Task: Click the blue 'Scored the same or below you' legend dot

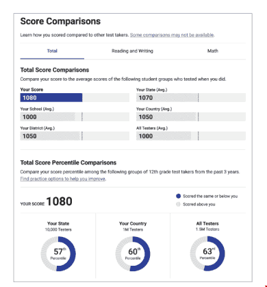Action: (179, 196)
